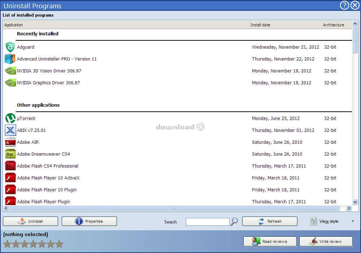Click the vertical scrollbar down arrow
Image resolution: width=361 pixels, height=253 pixels.
[355, 202]
